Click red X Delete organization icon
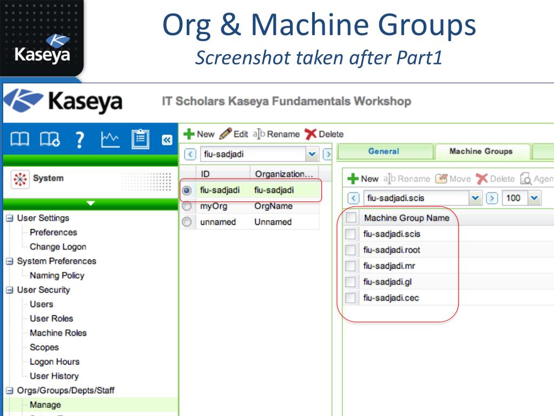Screen dimensions: 554x416 point(311,134)
